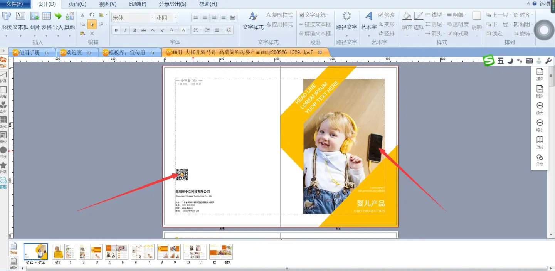This screenshot has height=271, width=555.
Task: Click the 文本框 text box insert icon
Action: (20, 16)
